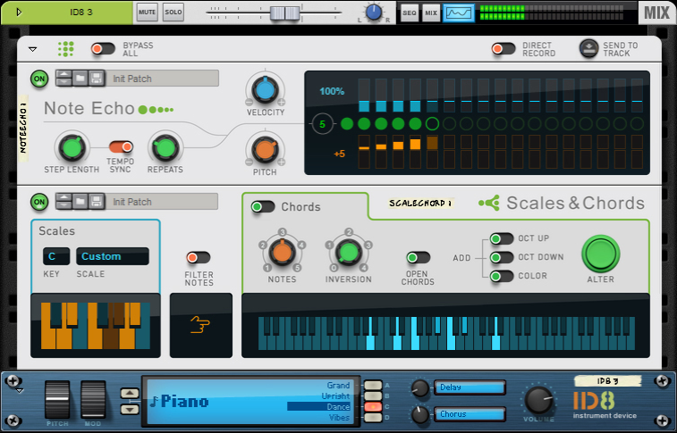Open the Scale dropdown showing Custom

coord(112,256)
